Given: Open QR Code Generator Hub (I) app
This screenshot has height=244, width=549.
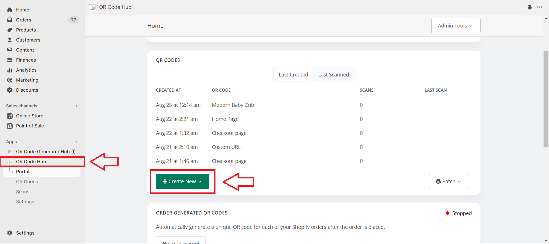Looking at the screenshot, I should pos(46,151).
